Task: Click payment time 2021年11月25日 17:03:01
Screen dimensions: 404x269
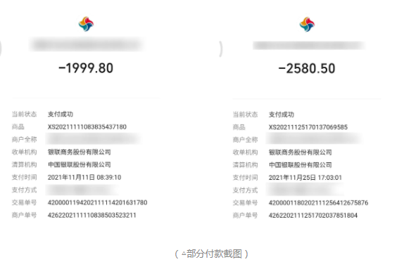Action: (x=305, y=178)
